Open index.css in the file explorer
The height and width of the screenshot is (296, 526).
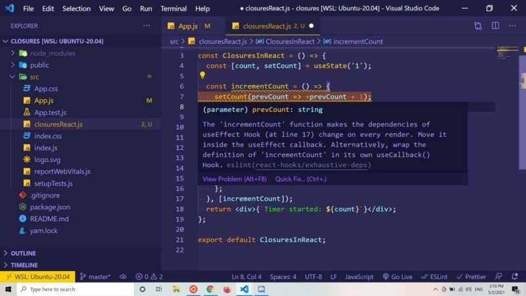tap(48, 136)
